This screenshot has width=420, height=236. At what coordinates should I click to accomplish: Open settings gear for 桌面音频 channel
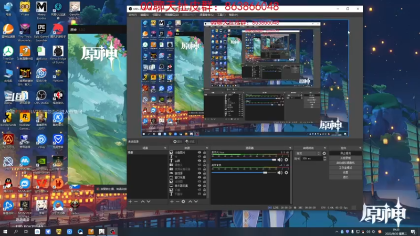286,173
